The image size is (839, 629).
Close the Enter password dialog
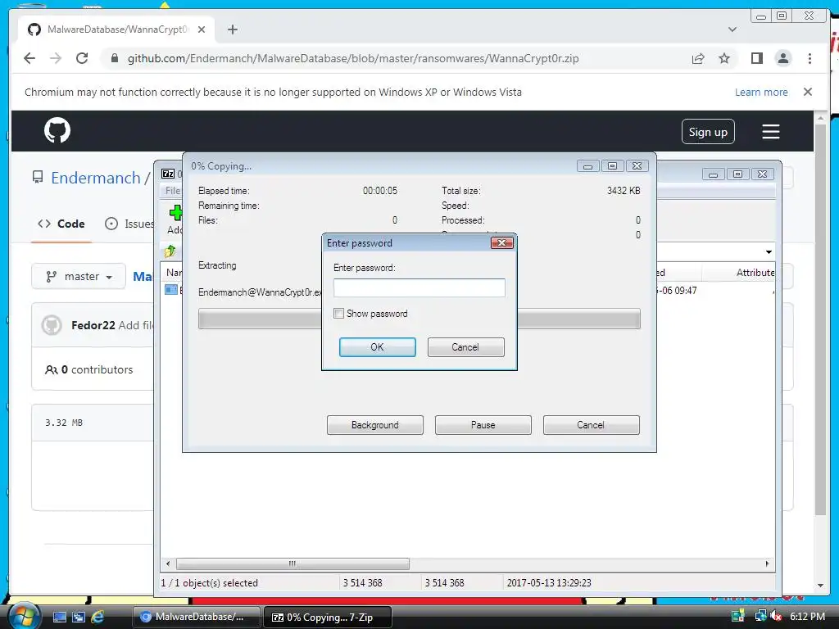pyautogui.click(x=502, y=242)
